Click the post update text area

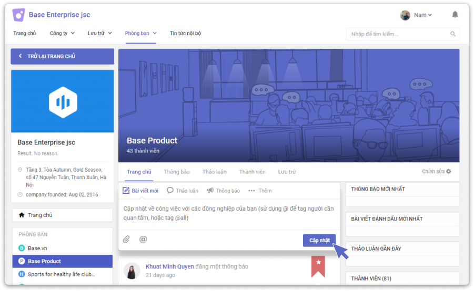click(229, 214)
